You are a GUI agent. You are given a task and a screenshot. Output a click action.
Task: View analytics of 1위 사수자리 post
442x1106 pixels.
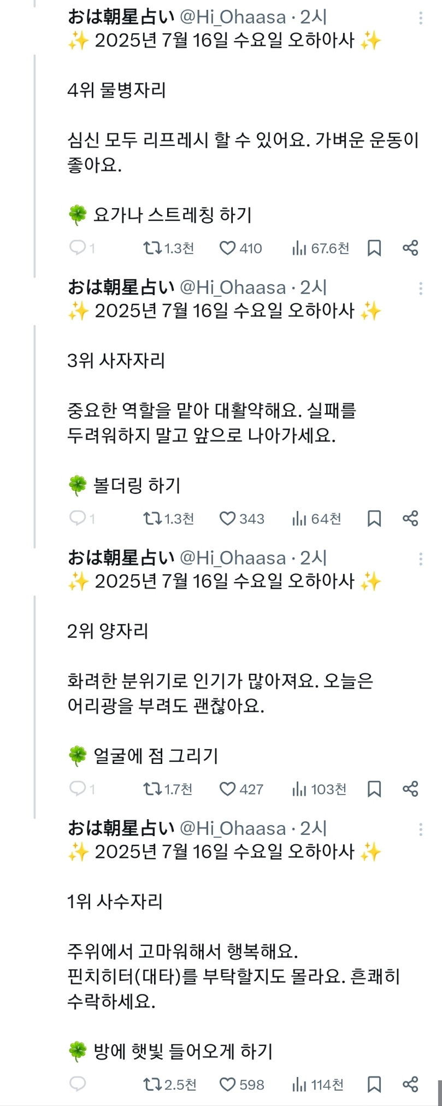pos(299,1084)
